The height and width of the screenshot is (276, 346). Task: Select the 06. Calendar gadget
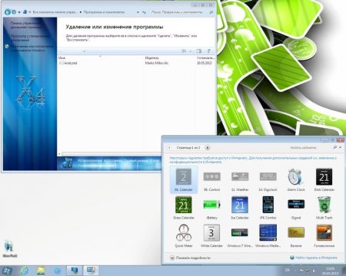184,179
